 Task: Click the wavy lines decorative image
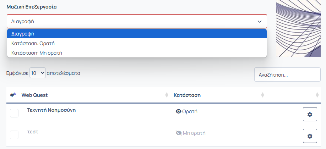coord(298,28)
